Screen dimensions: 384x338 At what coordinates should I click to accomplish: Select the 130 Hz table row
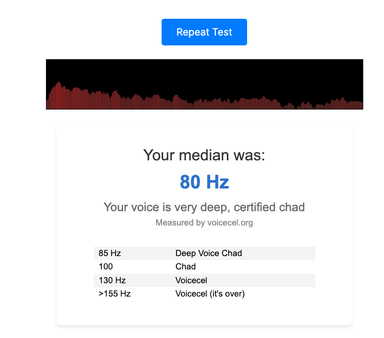(x=205, y=280)
